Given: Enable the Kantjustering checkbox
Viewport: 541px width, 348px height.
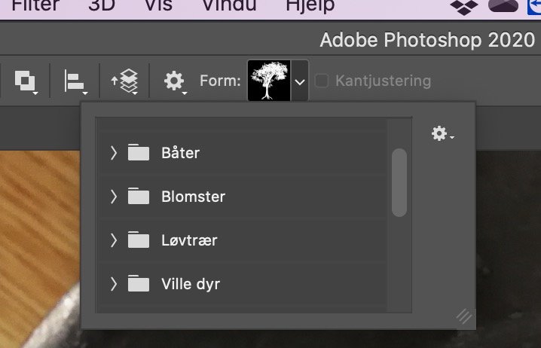Looking at the screenshot, I should (322, 81).
